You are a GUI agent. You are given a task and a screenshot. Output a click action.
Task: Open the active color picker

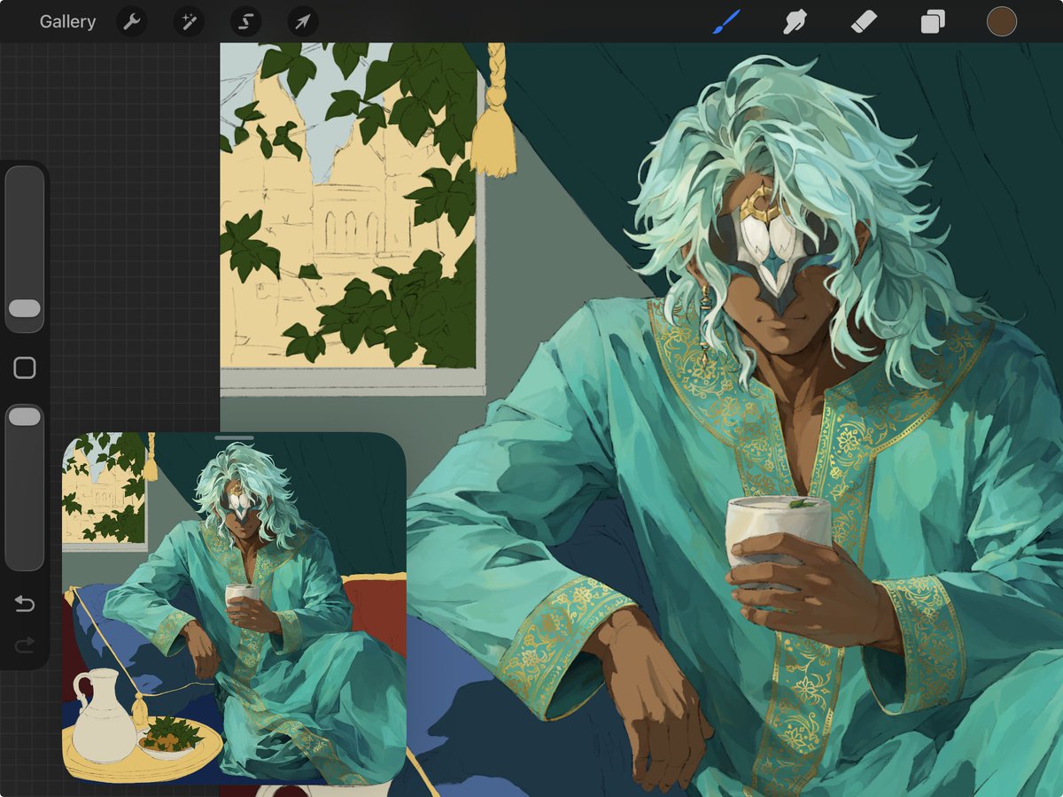(x=1001, y=22)
